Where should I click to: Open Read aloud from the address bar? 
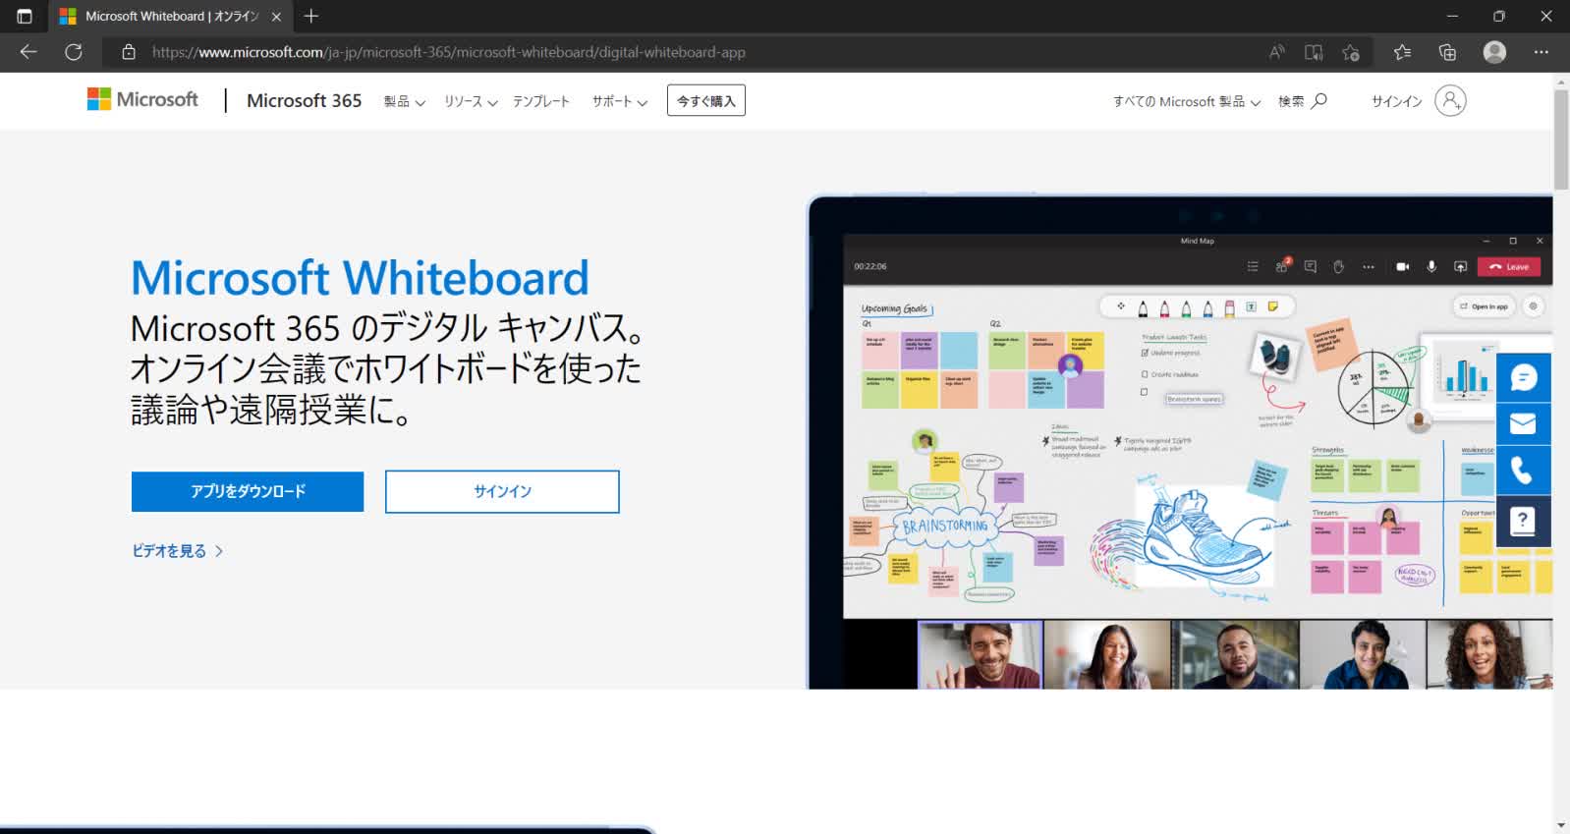[1276, 52]
